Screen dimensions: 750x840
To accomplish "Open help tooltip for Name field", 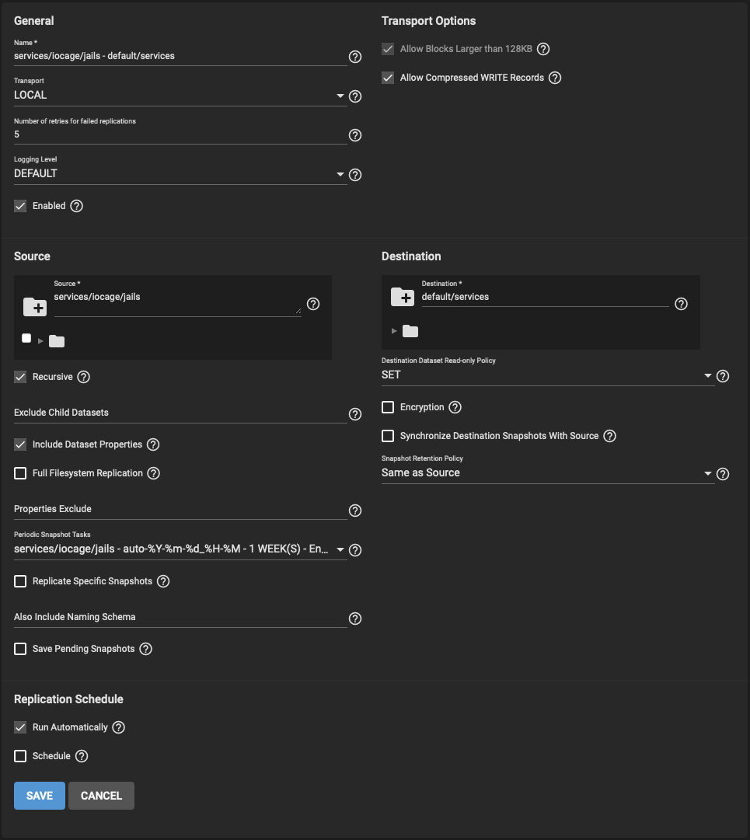I will click(354, 57).
